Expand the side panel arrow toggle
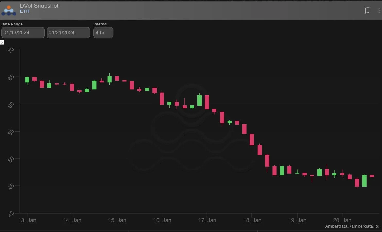The width and height of the screenshot is (382, 232). [2, 42]
